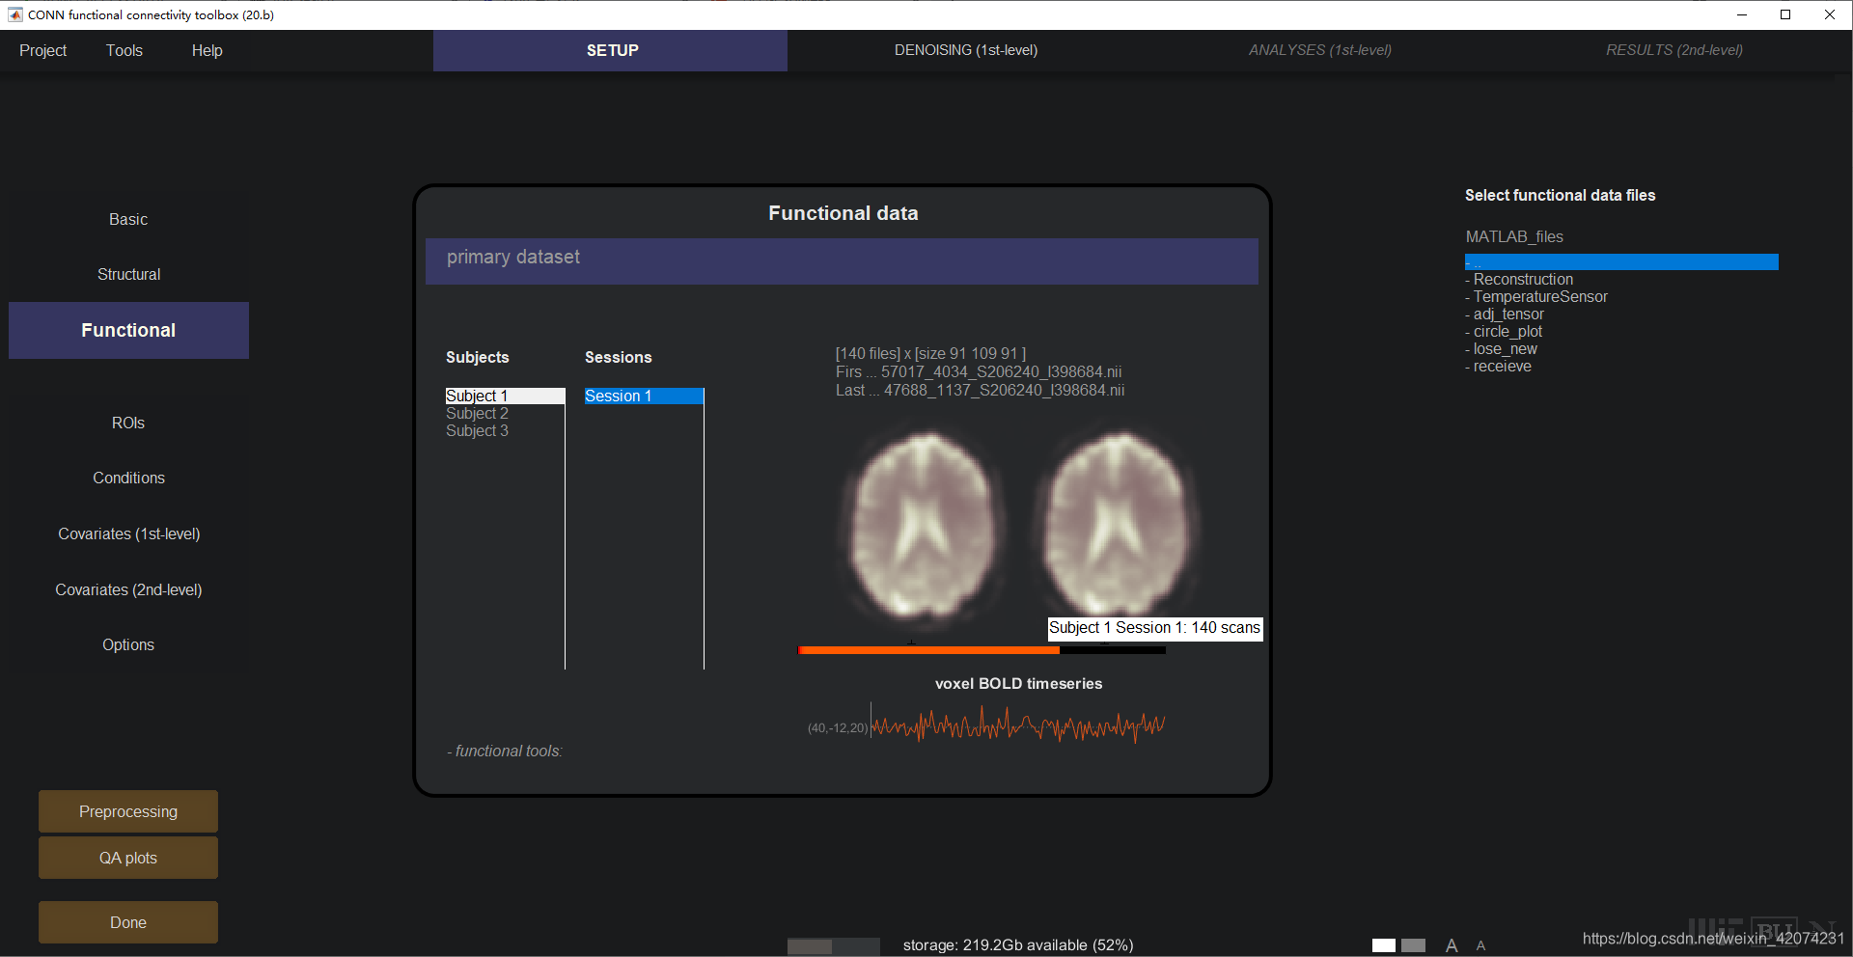Select the white background color swatch
Screen dimensions: 1853x957
tap(1384, 945)
